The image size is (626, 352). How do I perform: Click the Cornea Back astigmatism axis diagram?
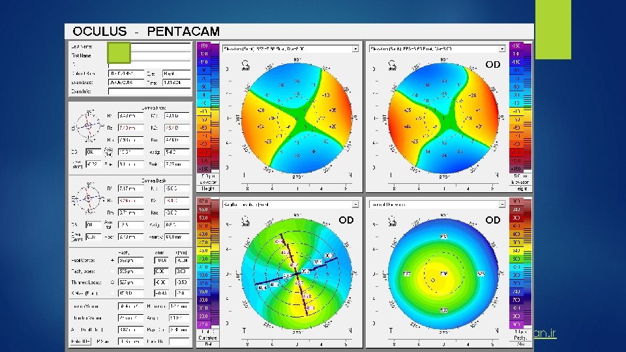click(88, 198)
